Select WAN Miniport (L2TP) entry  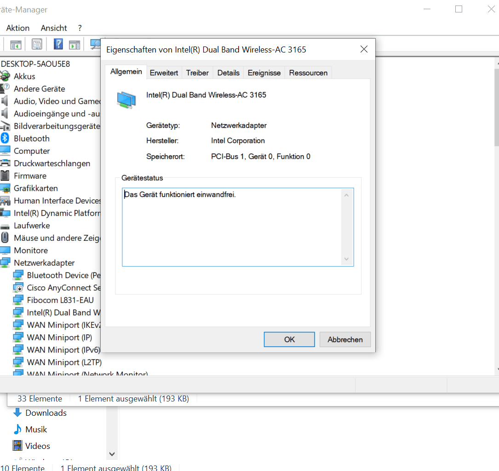[64, 362]
